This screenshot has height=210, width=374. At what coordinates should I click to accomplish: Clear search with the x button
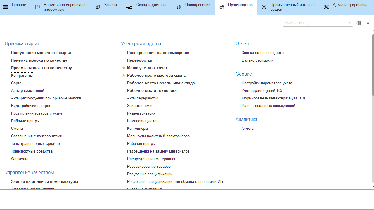click(349, 23)
